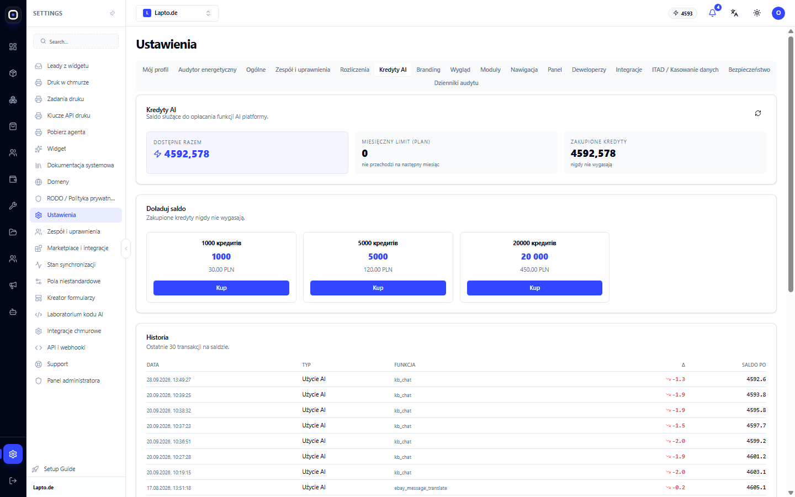Open the Integracje tab
This screenshot has width=795, height=497.
pos(629,70)
